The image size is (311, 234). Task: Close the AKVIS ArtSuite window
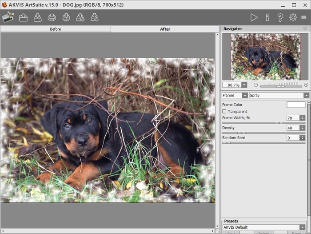click(x=305, y=5)
